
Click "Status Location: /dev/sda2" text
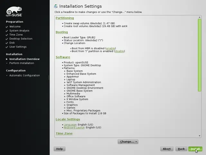click(83, 40)
